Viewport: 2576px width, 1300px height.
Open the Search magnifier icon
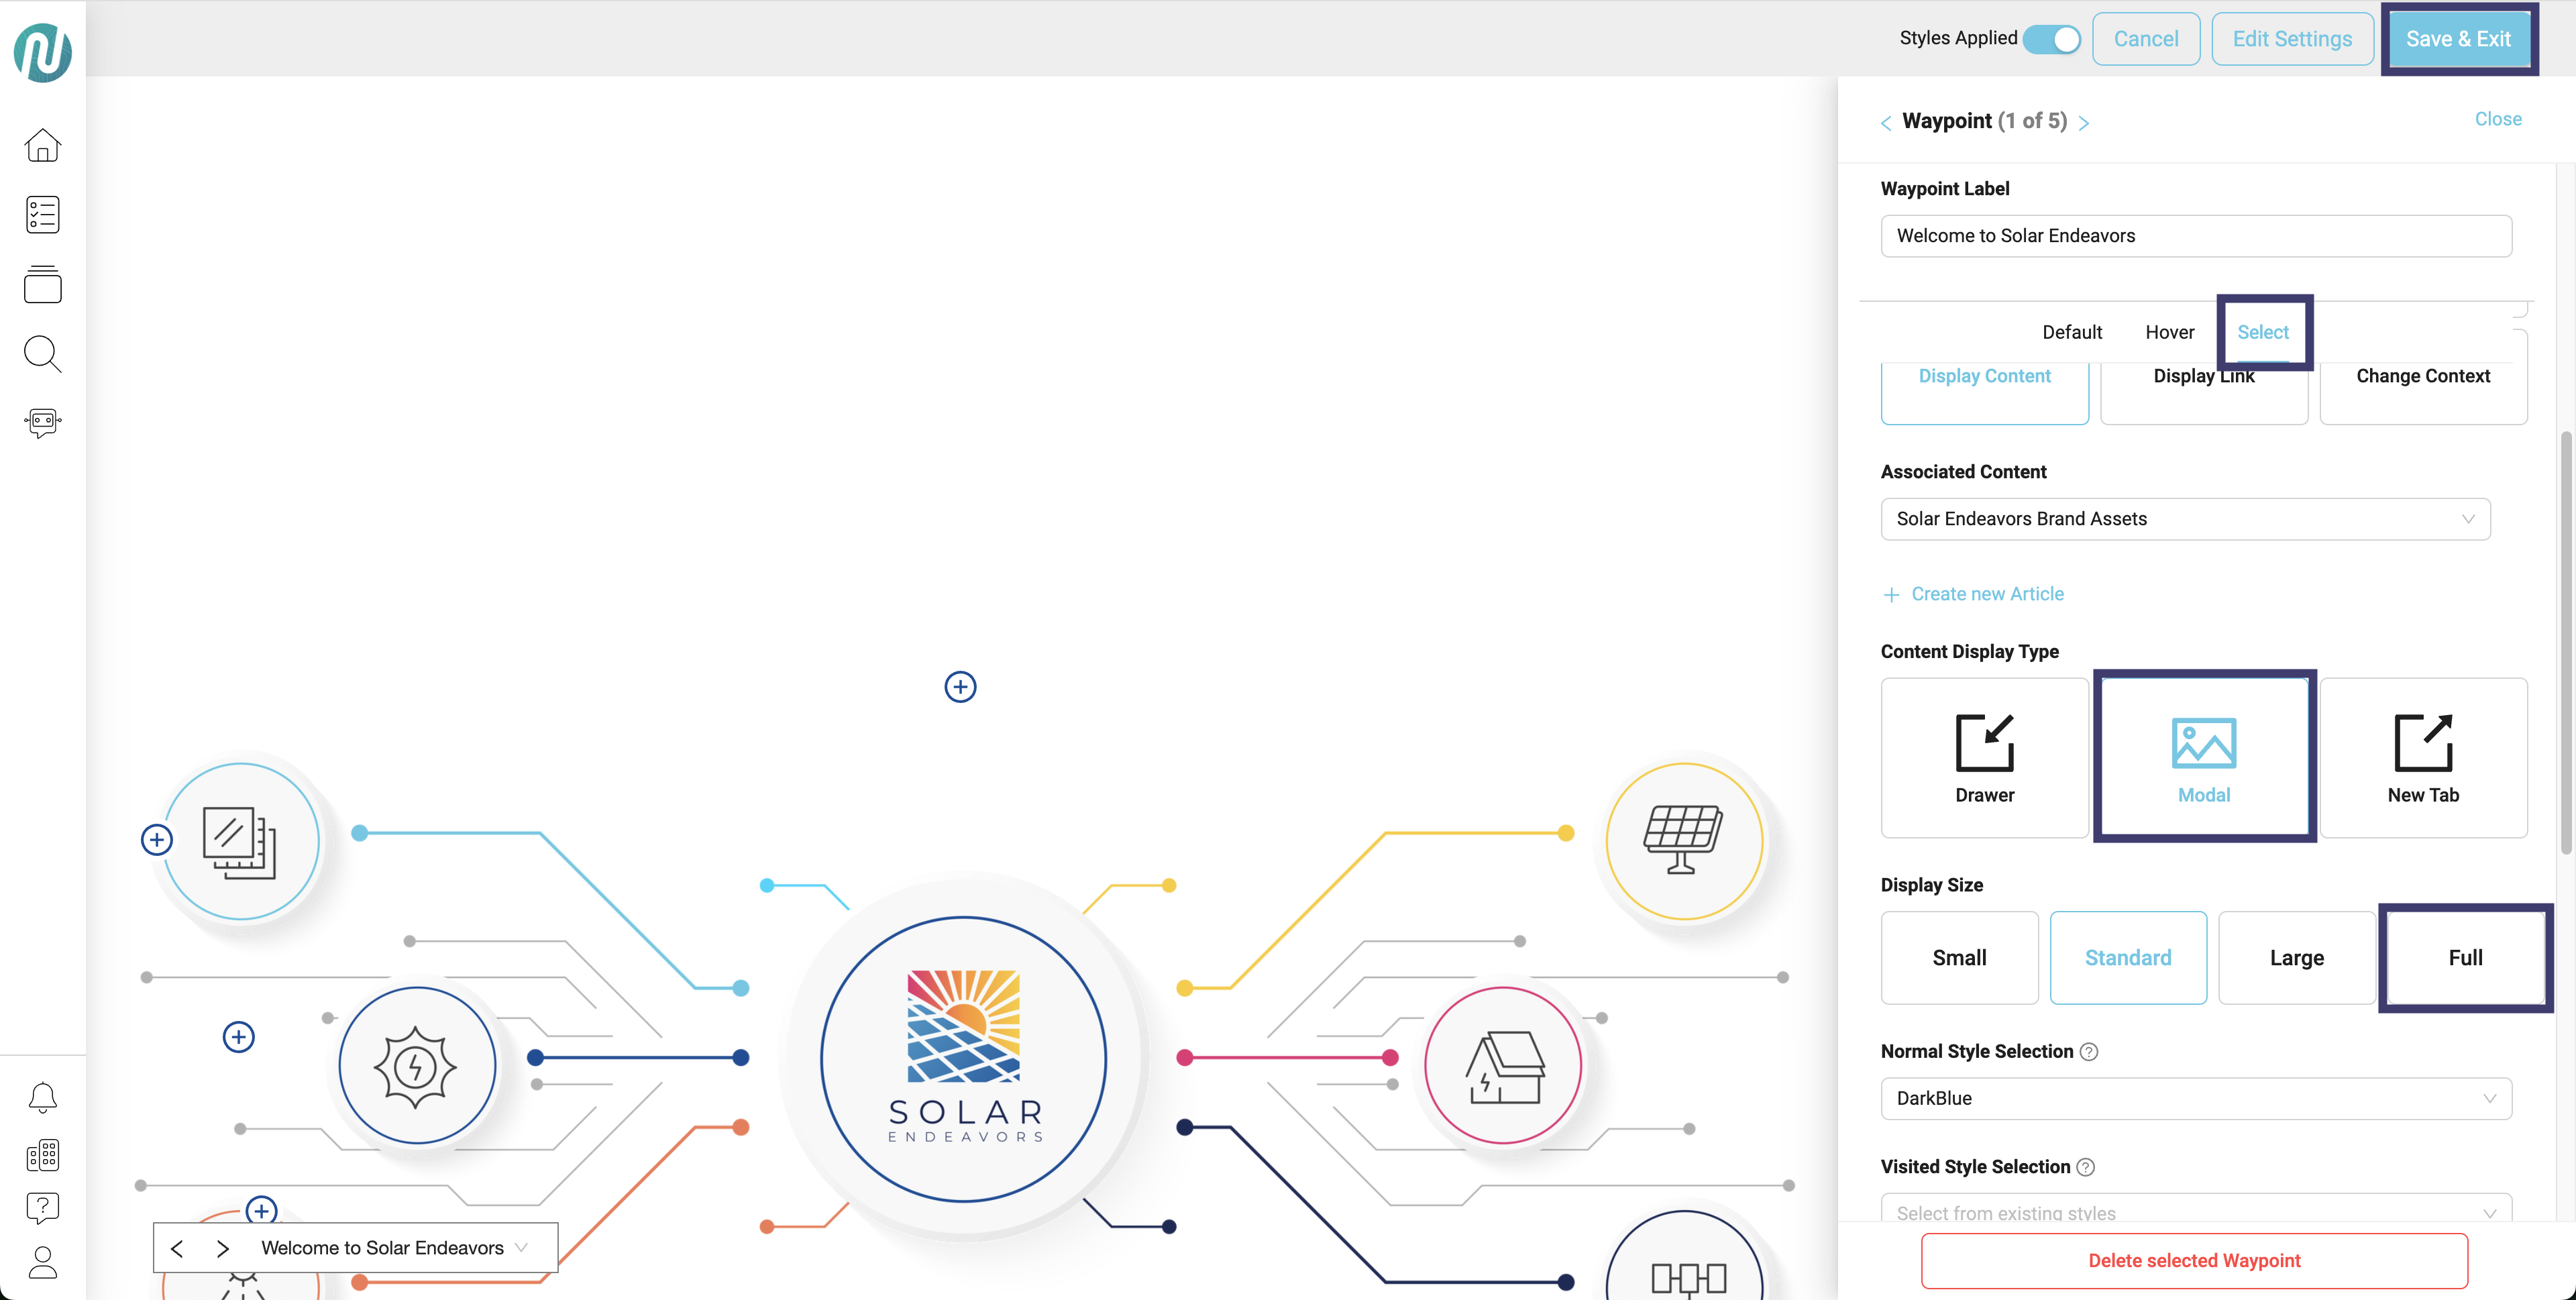pos(42,354)
